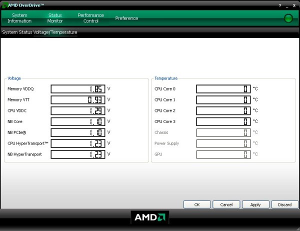Click the GPU temperature field
This screenshot has height=231, width=300.
(x=223, y=154)
